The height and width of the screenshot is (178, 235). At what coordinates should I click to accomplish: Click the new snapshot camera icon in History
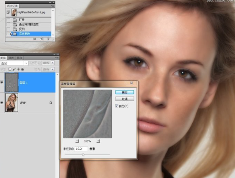(41, 39)
